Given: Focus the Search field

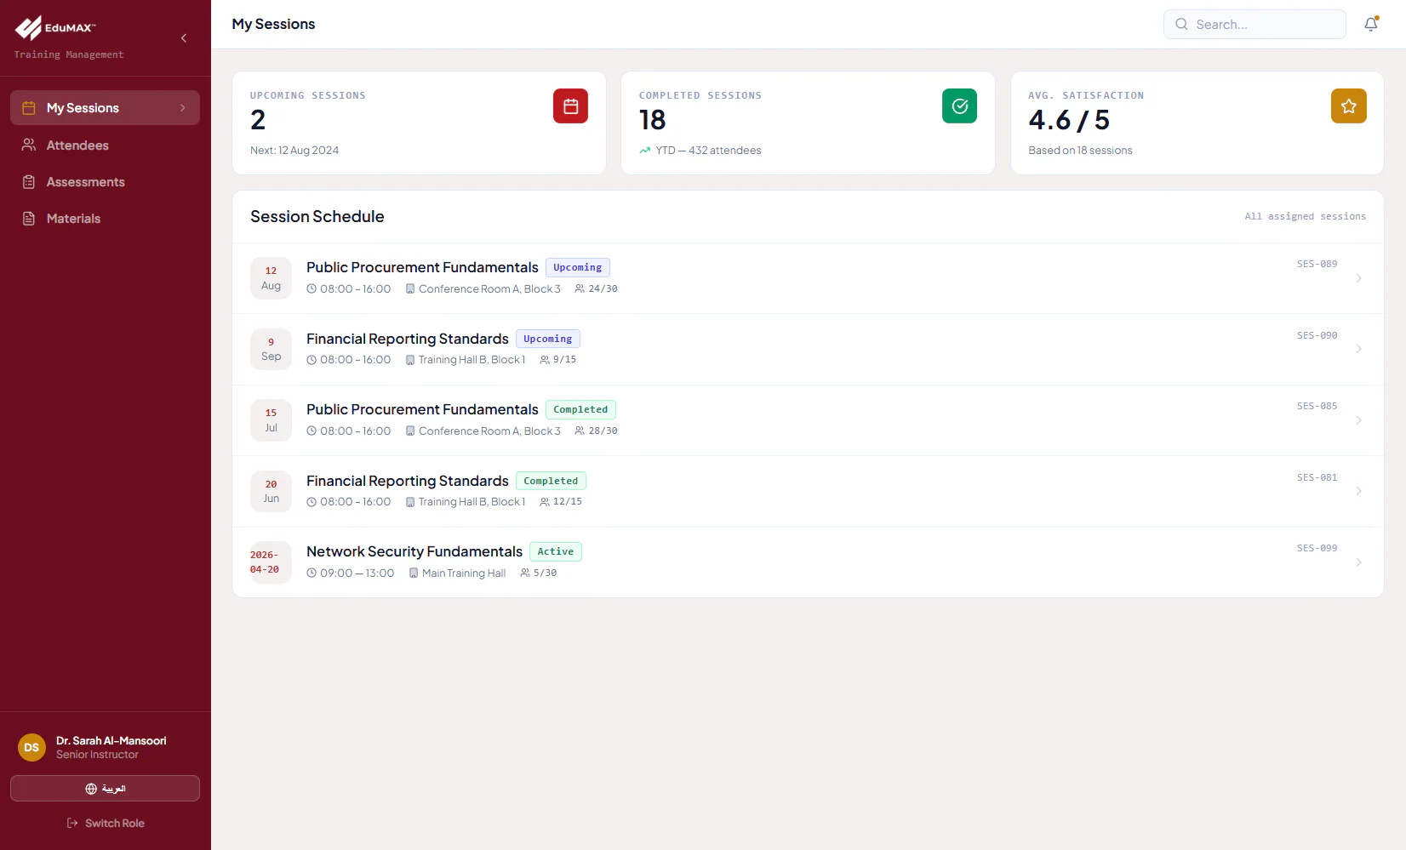Looking at the screenshot, I should pos(1255,25).
